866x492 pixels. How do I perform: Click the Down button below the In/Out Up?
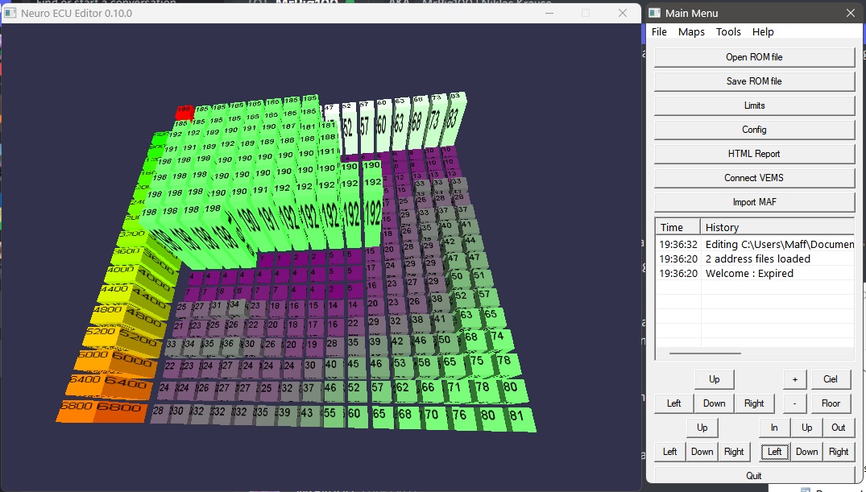click(807, 452)
